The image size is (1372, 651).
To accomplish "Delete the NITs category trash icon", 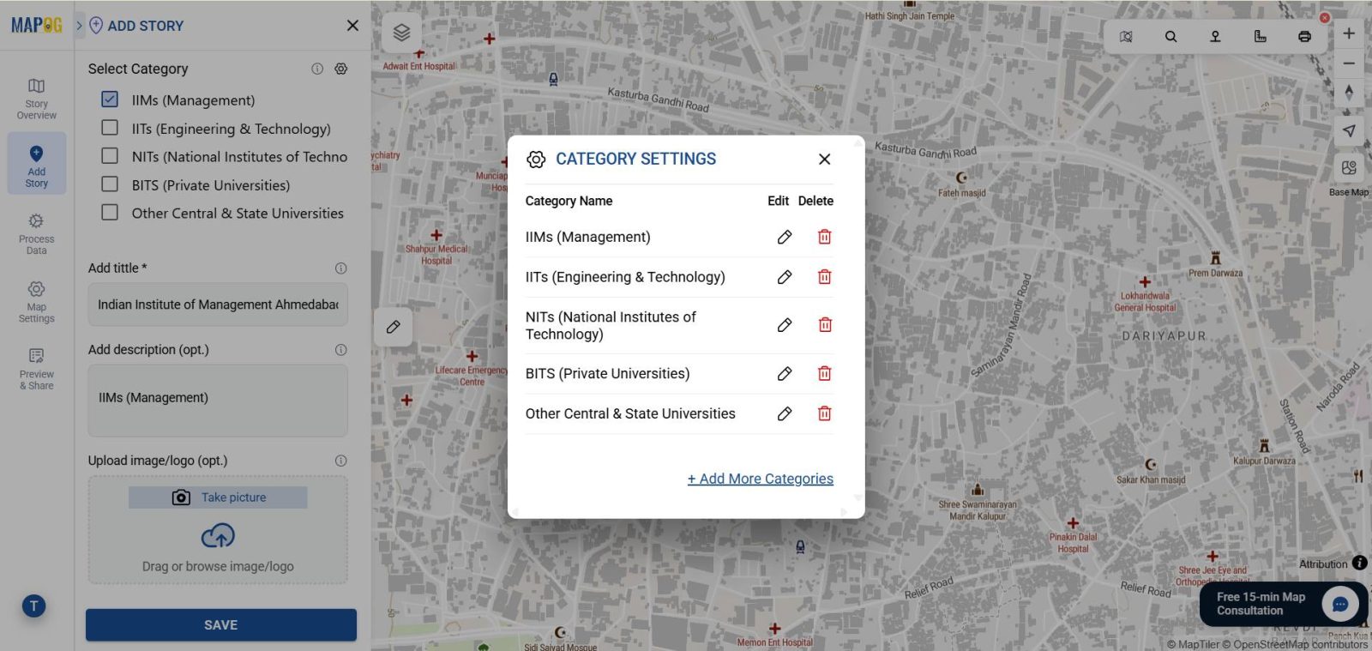I will click(x=824, y=325).
